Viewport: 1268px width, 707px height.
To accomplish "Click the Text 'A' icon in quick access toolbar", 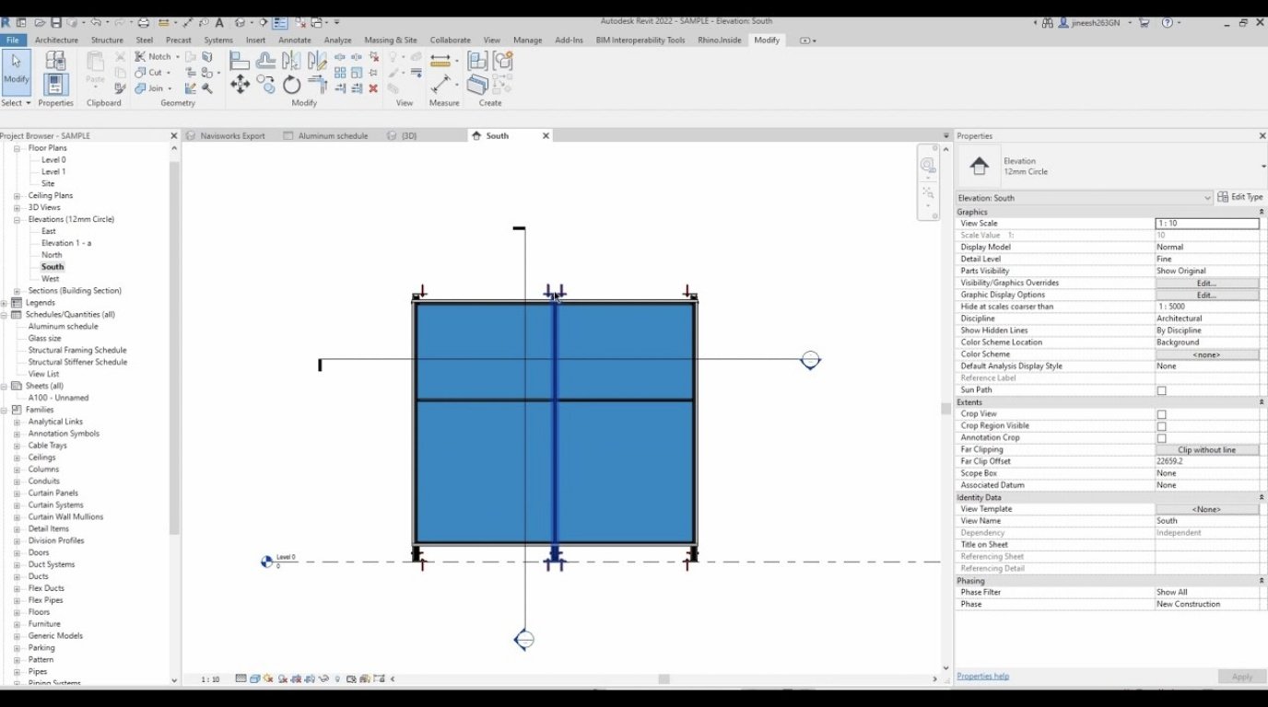I will (219, 22).
